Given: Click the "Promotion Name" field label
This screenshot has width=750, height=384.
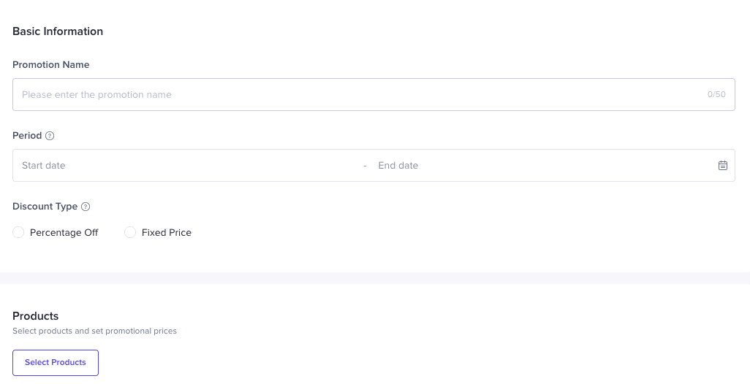Looking at the screenshot, I should [51, 65].
